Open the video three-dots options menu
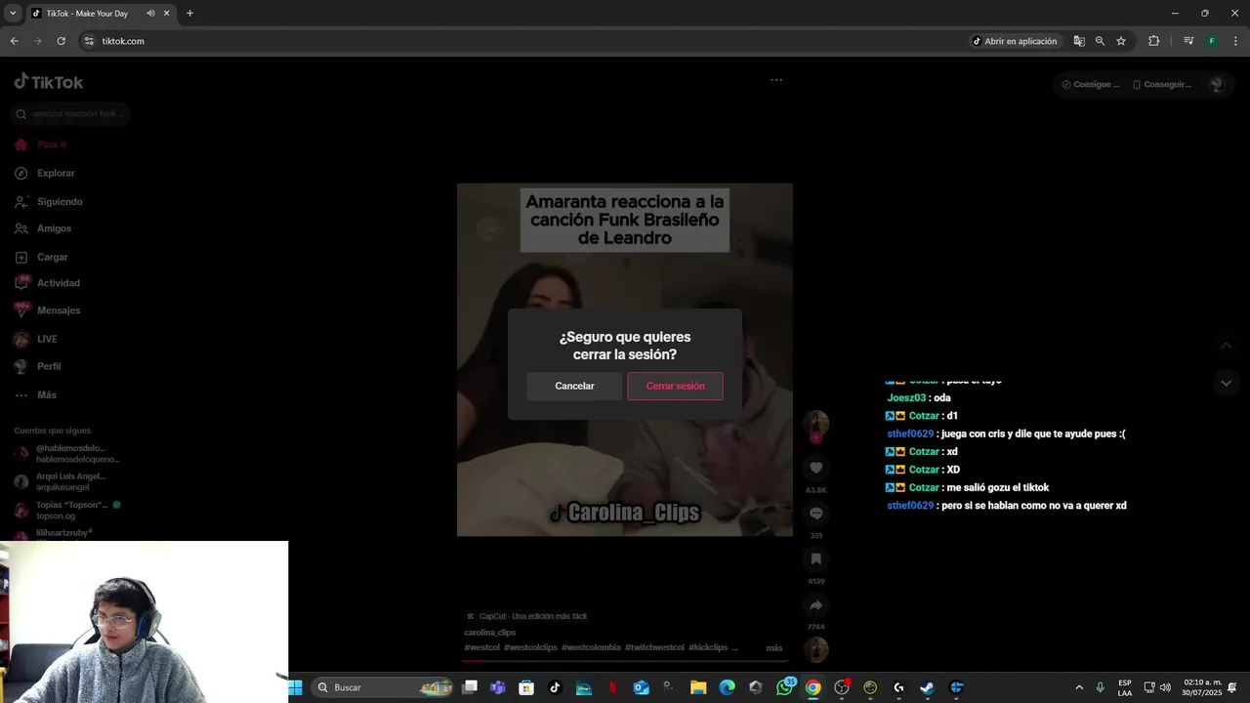 coord(776,80)
